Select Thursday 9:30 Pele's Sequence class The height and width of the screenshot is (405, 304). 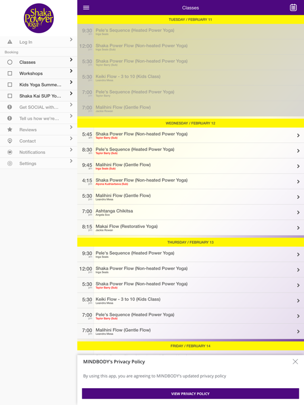tap(191, 254)
